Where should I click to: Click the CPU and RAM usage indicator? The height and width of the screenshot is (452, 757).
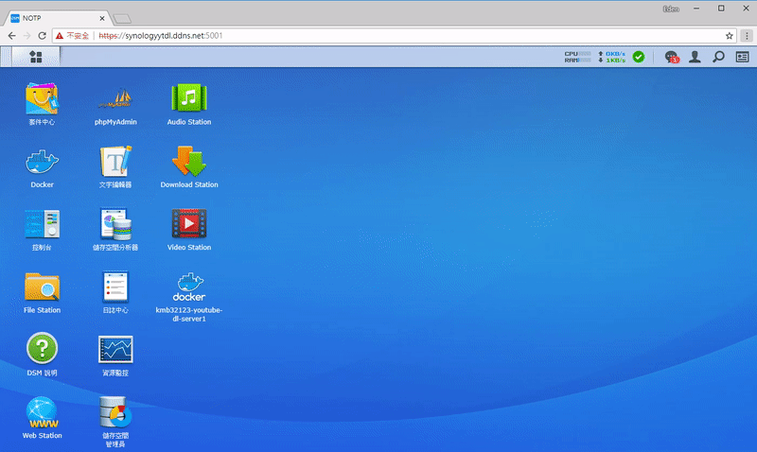(577, 57)
